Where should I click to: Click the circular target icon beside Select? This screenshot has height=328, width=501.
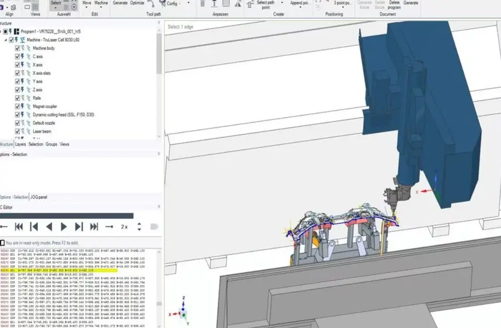point(74,7)
